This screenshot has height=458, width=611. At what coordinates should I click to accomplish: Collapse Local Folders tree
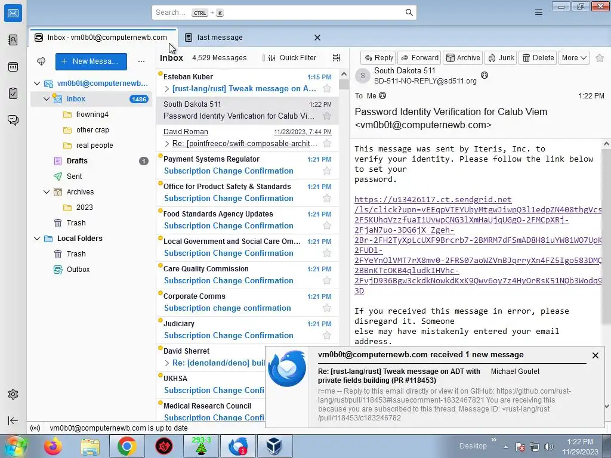pyautogui.click(x=37, y=239)
